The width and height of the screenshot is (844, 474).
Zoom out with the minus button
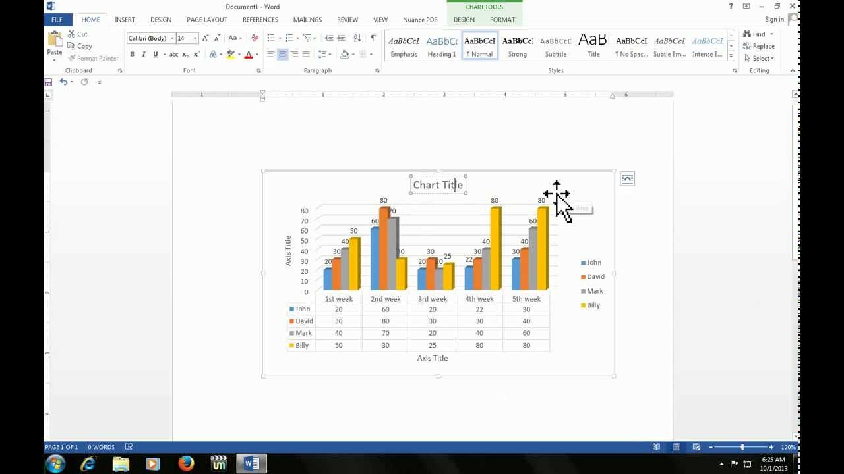point(710,448)
